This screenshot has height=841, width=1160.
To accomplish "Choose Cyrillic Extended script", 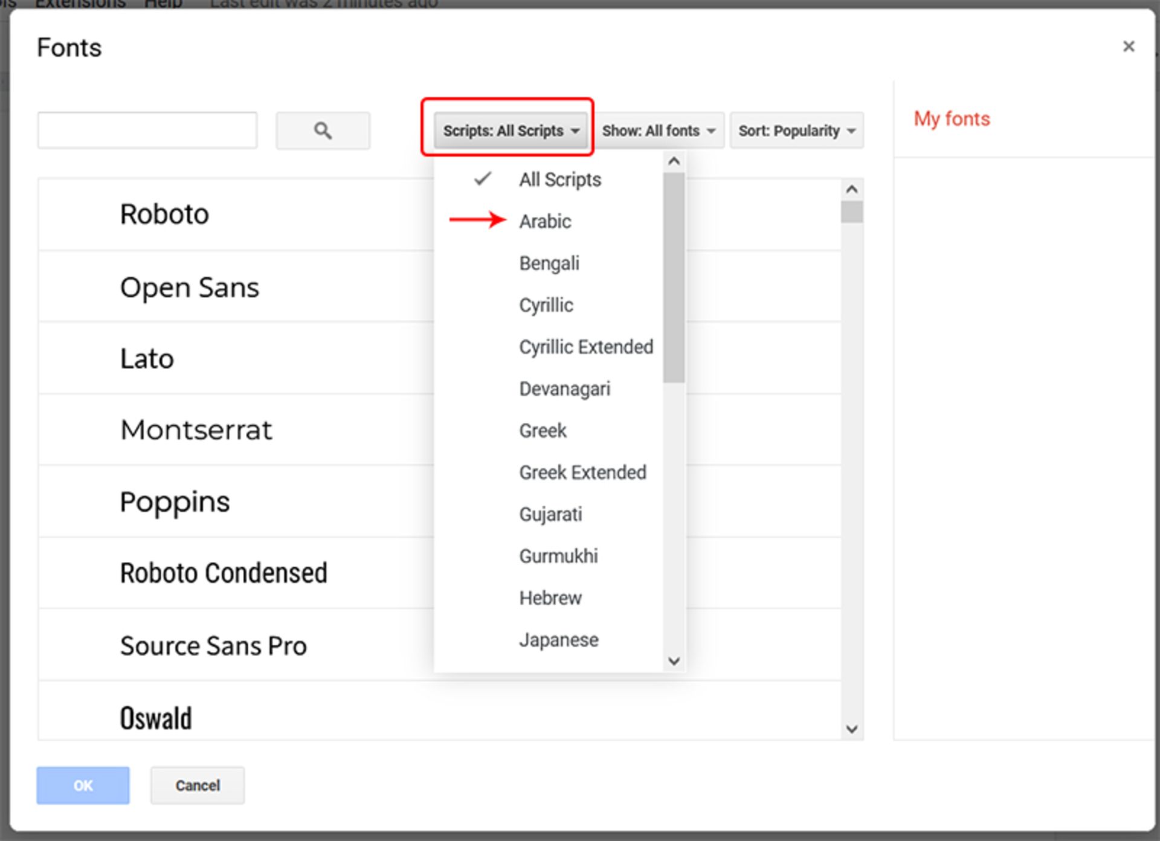I will click(585, 347).
